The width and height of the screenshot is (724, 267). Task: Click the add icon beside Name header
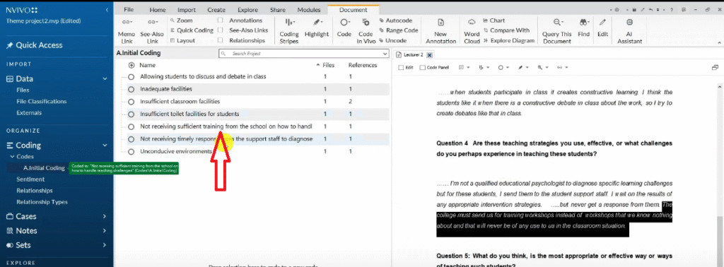click(132, 66)
